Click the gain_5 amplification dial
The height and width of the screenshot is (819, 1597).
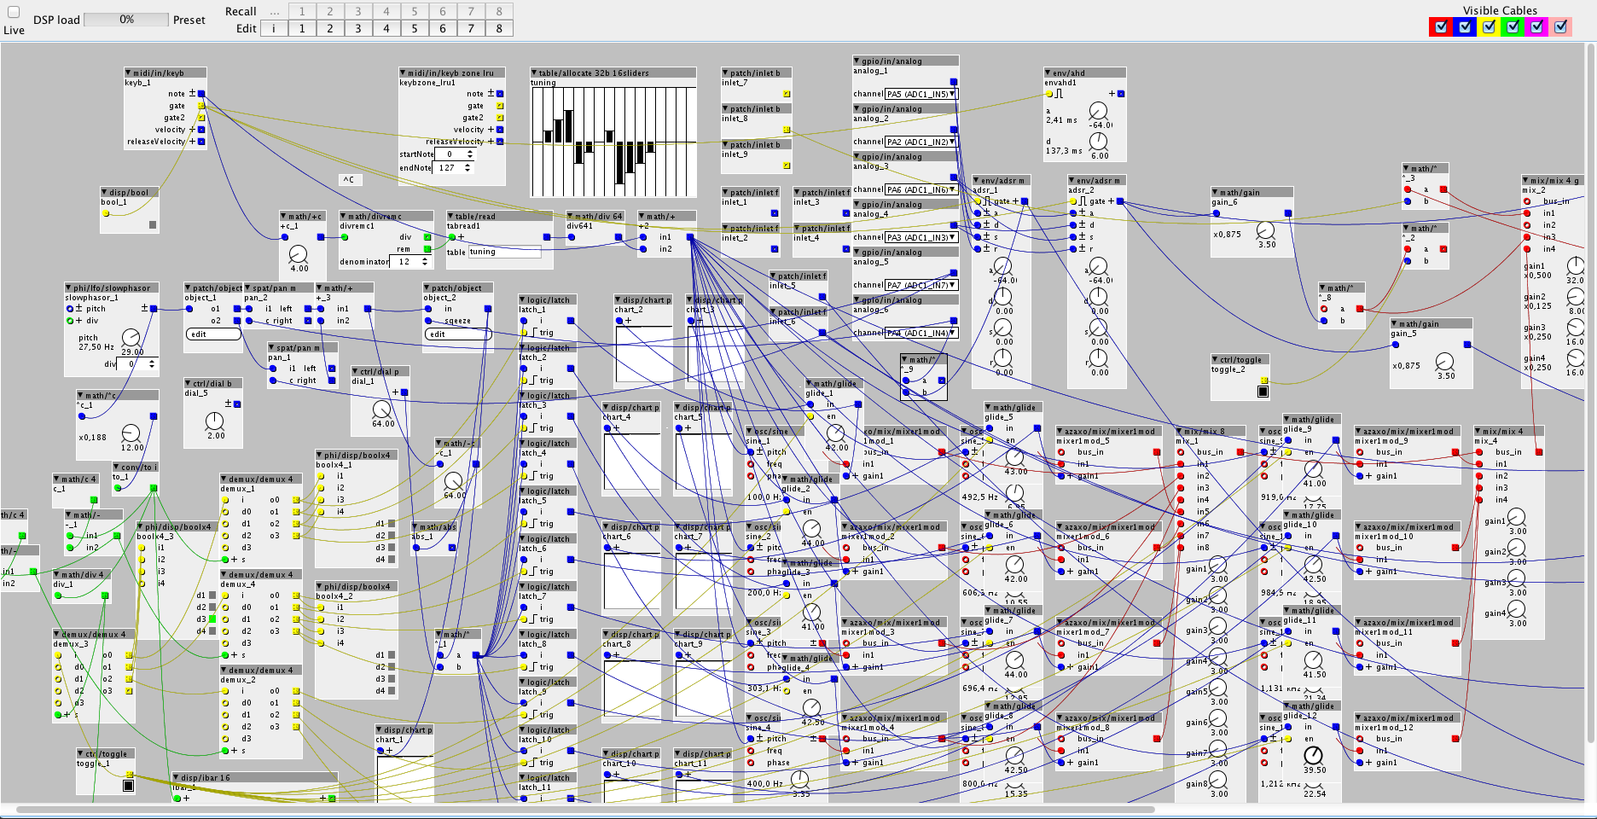click(x=1444, y=361)
